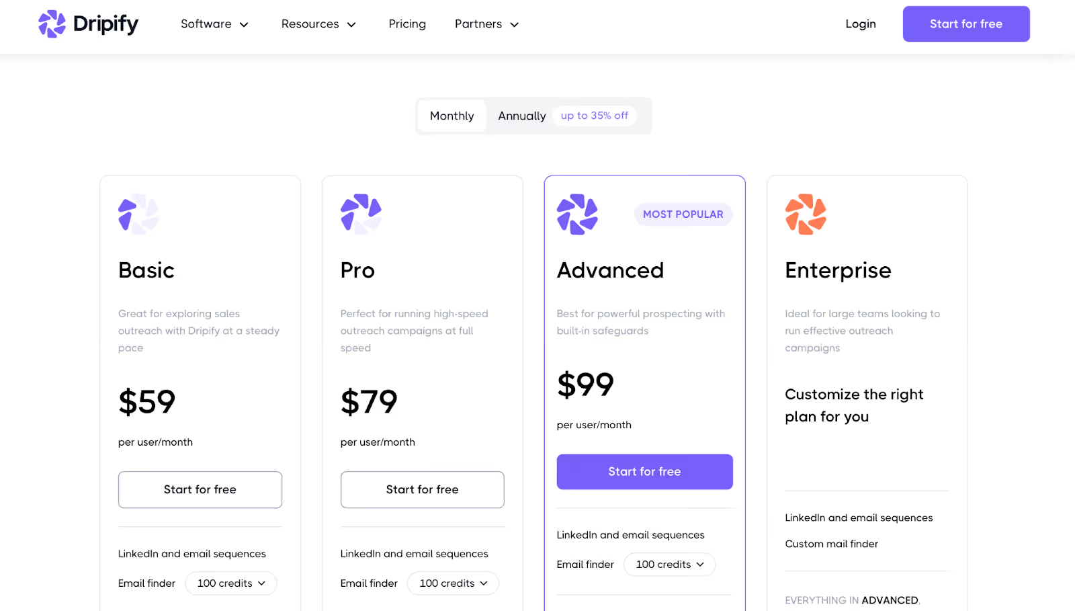
Task: Select Resources in the navigation bar
Action: [x=310, y=24]
